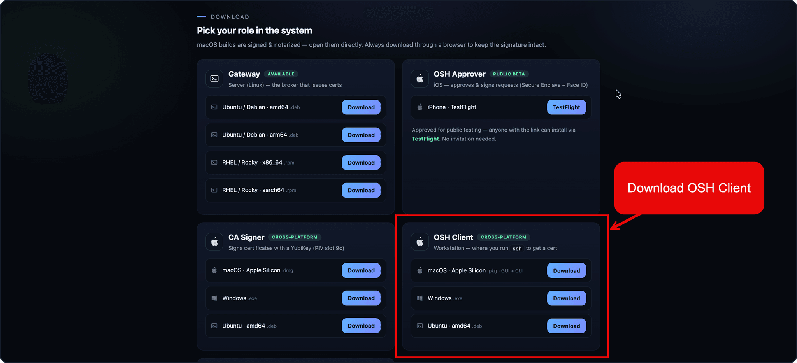Download Gateway RHEL / Rocky x86_64 .rpm

tap(361, 163)
